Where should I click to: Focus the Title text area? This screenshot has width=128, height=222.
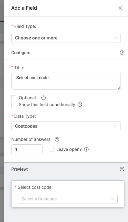(66, 81)
